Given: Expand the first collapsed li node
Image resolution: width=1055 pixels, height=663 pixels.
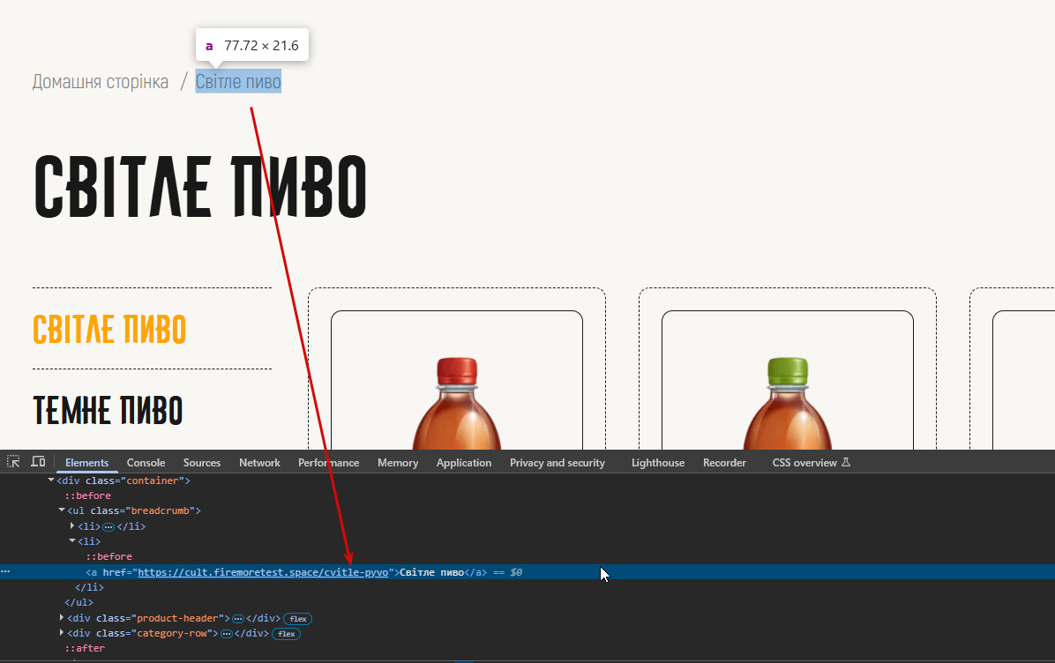Looking at the screenshot, I should point(72,525).
